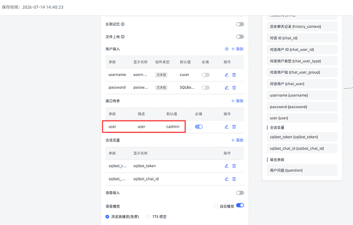The width and height of the screenshot is (353, 225).
Task: Select 对话用户类型 {chat_user_type} variable
Action: [x=302, y=61]
